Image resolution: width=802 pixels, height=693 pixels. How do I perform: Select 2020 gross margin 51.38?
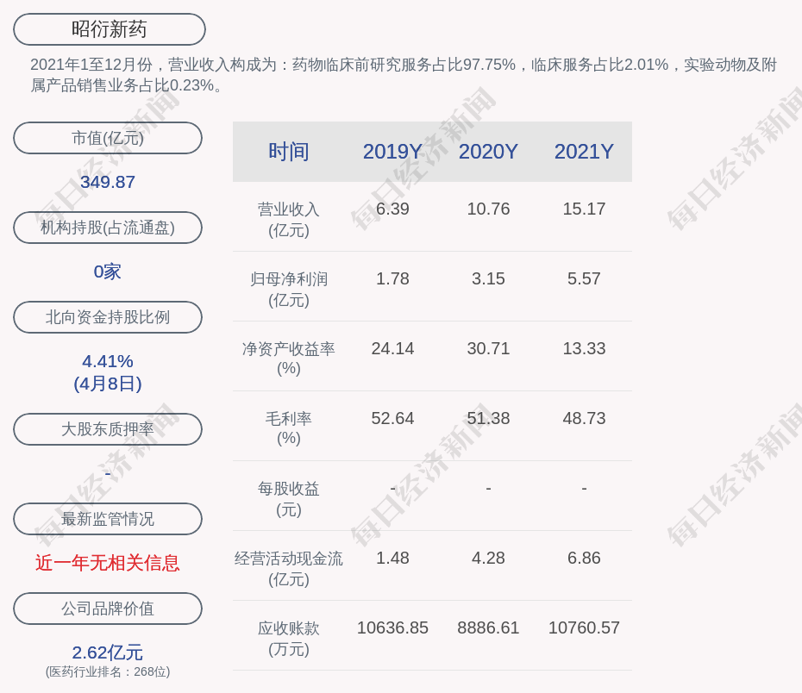[488, 418]
